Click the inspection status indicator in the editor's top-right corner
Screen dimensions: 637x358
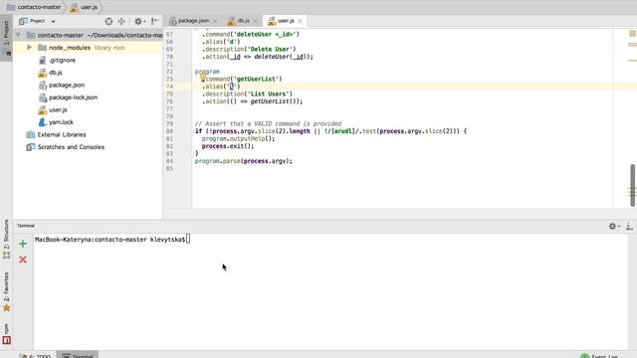point(633,34)
